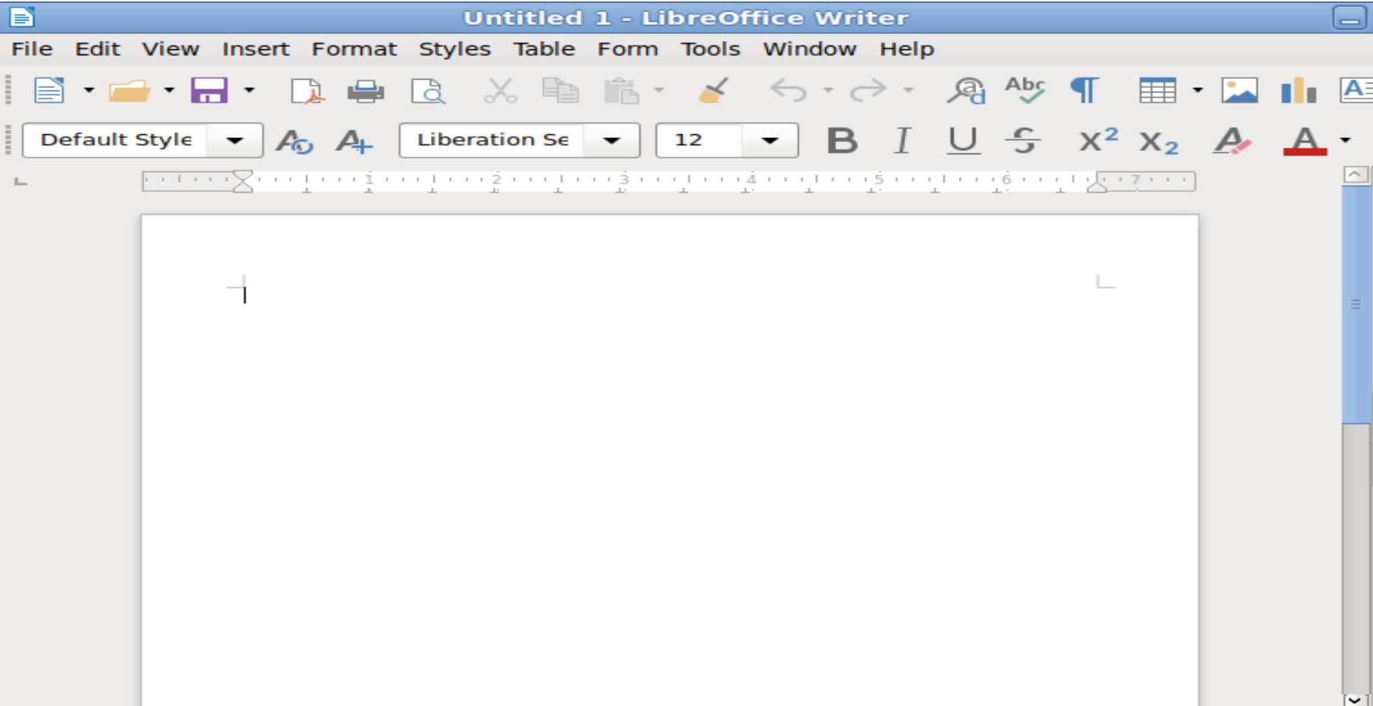Enable superscript formatting
Screen dimensions: 1373x706
(1095, 140)
